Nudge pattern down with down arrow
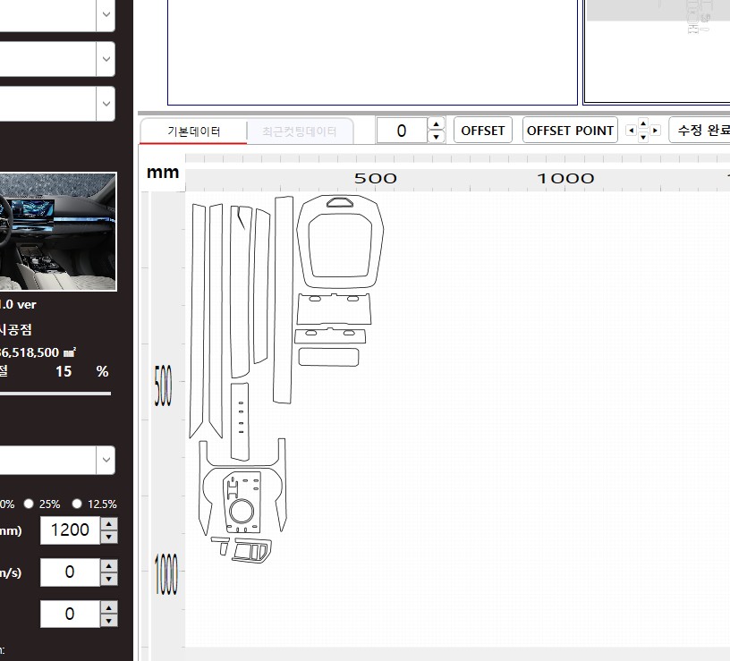Viewport: 730px width, 661px height. click(644, 137)
